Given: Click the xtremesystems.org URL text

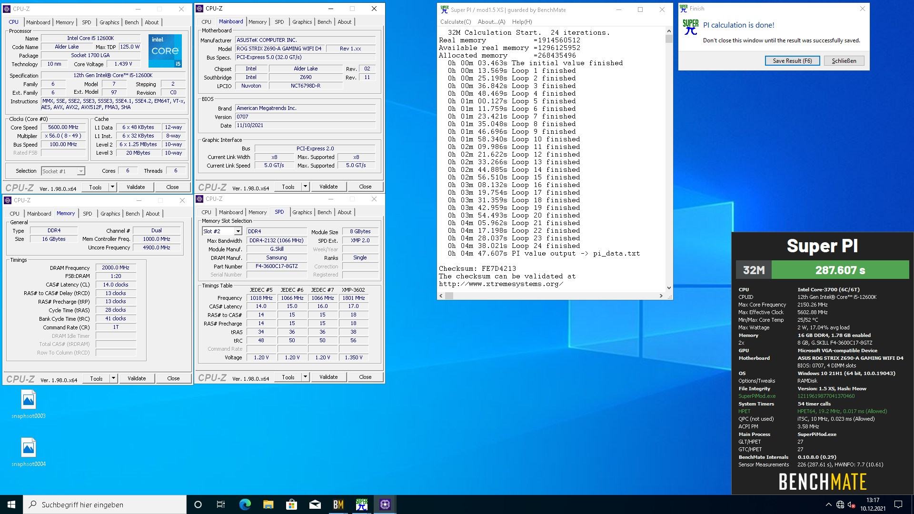Looking at the screenshot, I should (501, 284).
